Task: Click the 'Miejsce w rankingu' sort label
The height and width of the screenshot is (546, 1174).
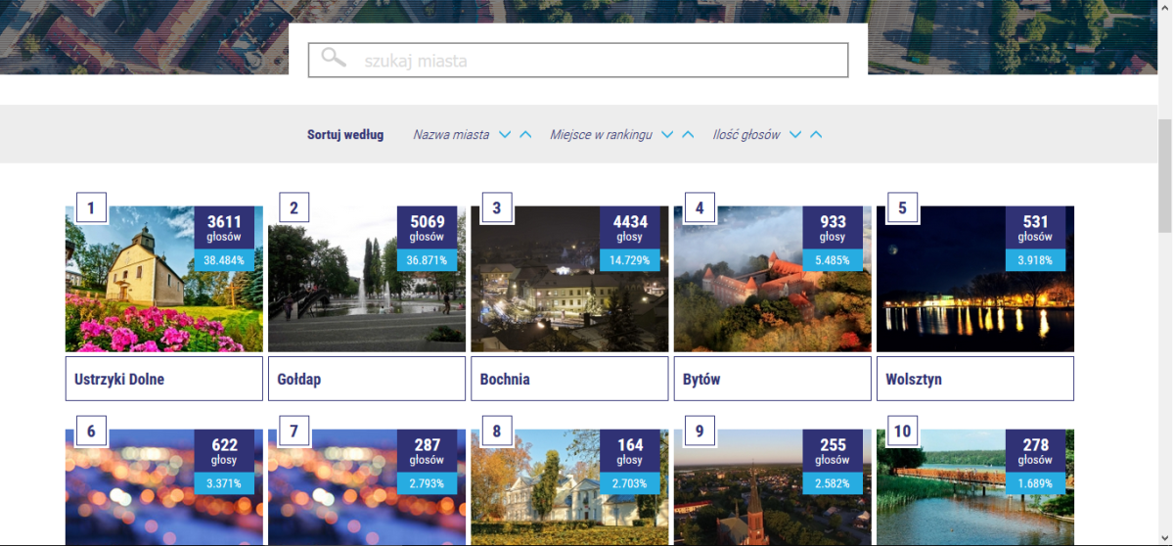Action: (x=601, y=135)
